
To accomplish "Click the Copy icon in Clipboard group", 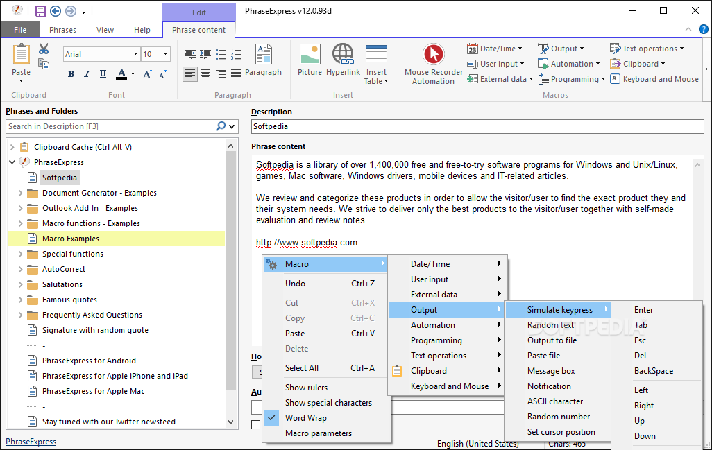I will tap(44, 64).
